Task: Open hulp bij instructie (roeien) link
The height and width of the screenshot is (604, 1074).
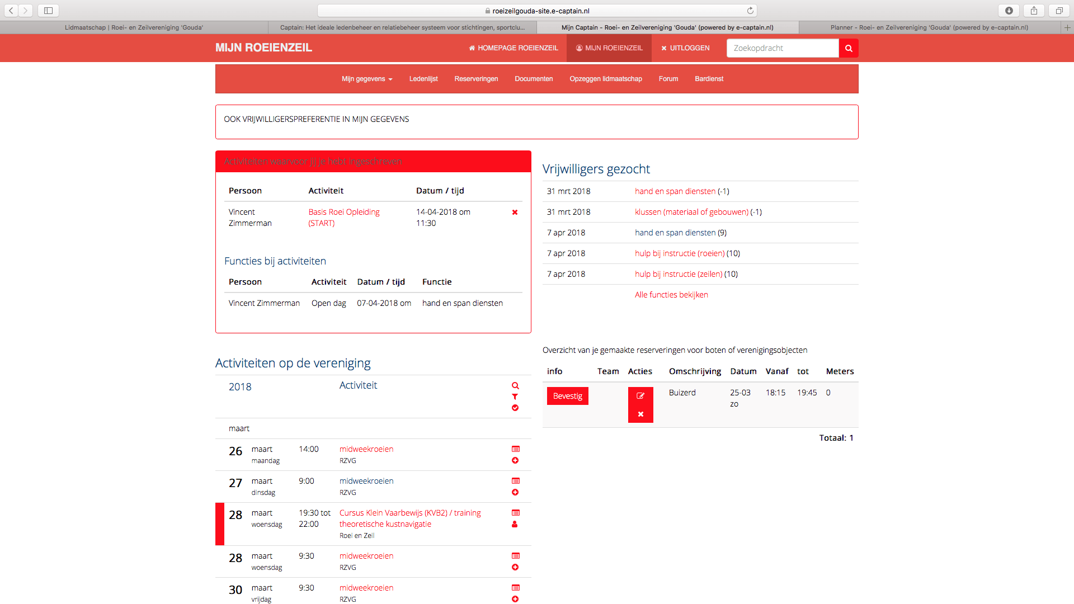Action: [x=680, y=253]
